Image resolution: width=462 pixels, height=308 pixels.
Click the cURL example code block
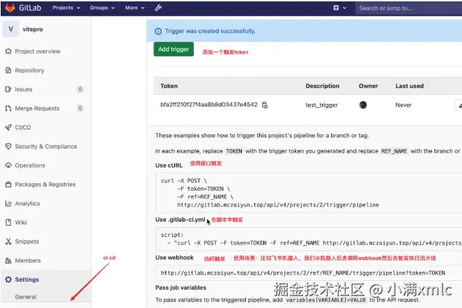point(309,193)
